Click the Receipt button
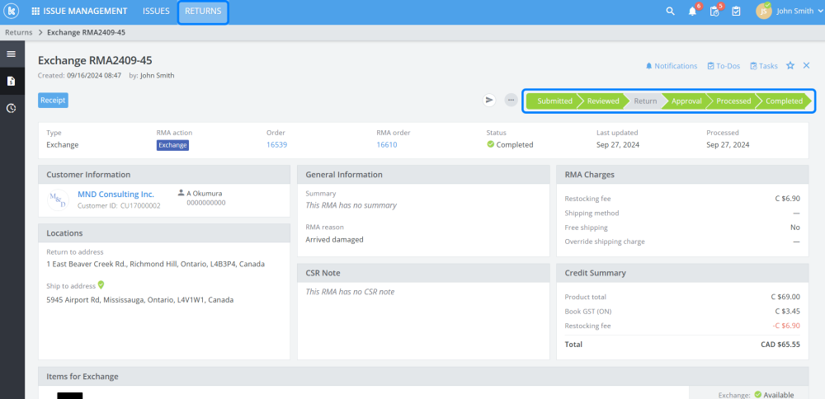The image size is (825, 399). pyautogui.click(x=53, y=100)
